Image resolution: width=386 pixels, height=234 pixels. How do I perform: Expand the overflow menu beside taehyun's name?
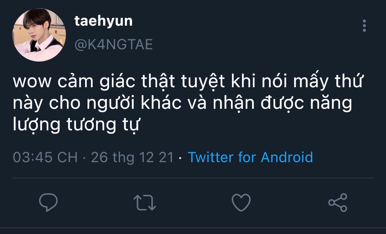tap(364, 26)
